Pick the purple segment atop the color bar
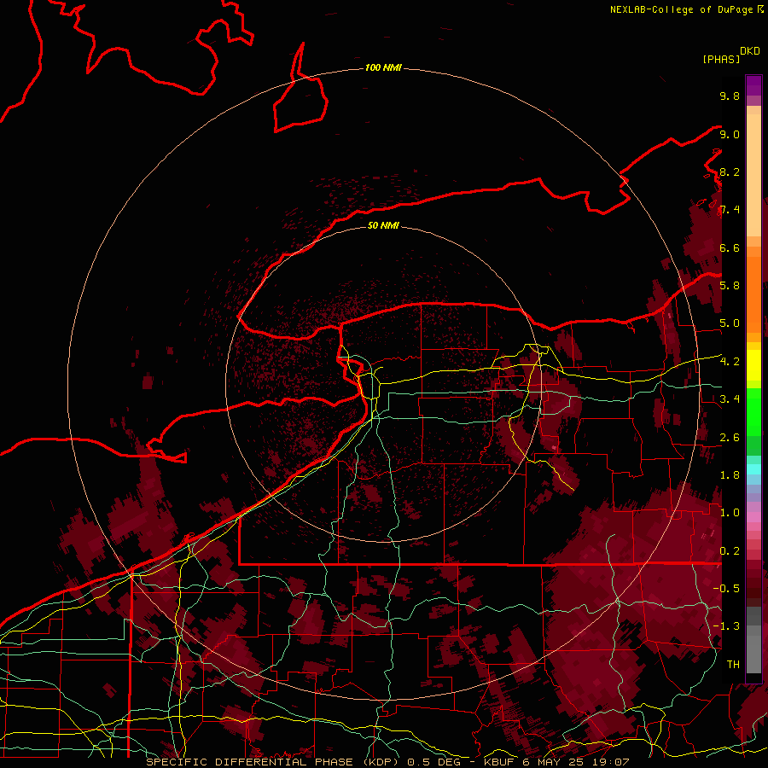 click(x=753, y=85)
